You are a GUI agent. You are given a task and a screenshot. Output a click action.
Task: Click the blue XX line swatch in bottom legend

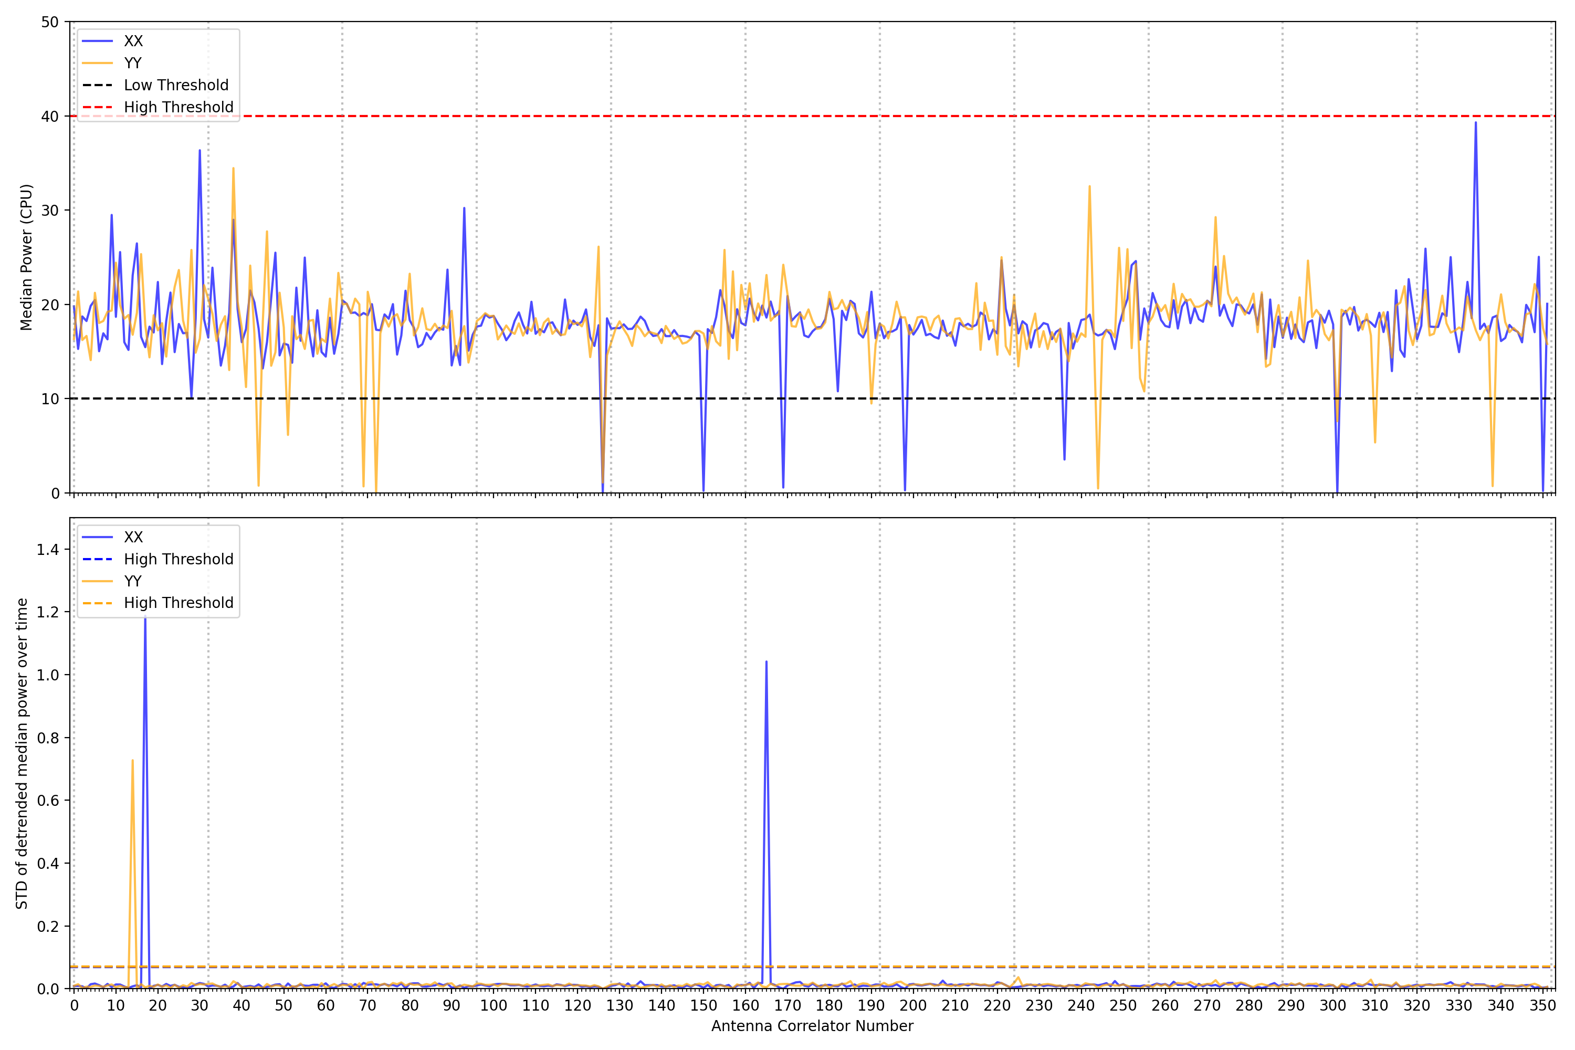point(98,537)
